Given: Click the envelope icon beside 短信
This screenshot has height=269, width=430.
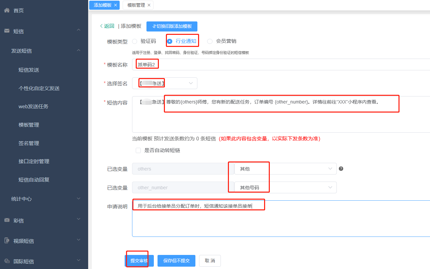Looking at the screenshot, I should (x=7, y=31).
